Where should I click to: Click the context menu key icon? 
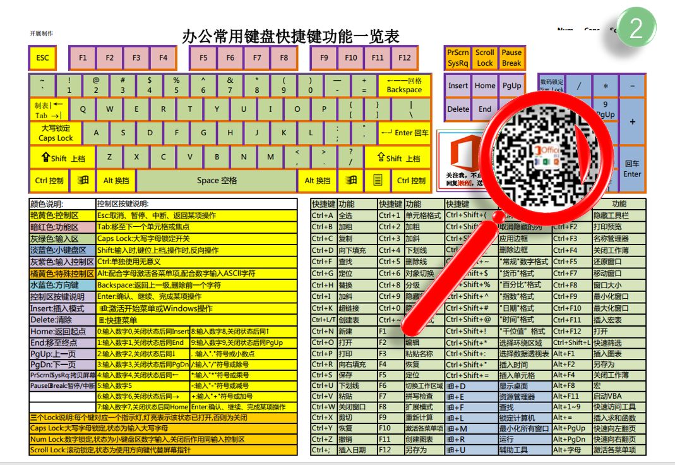378,181
